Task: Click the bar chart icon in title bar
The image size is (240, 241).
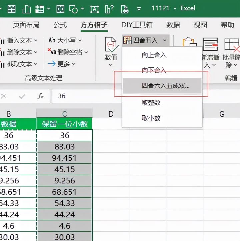Action: [27, 9]
